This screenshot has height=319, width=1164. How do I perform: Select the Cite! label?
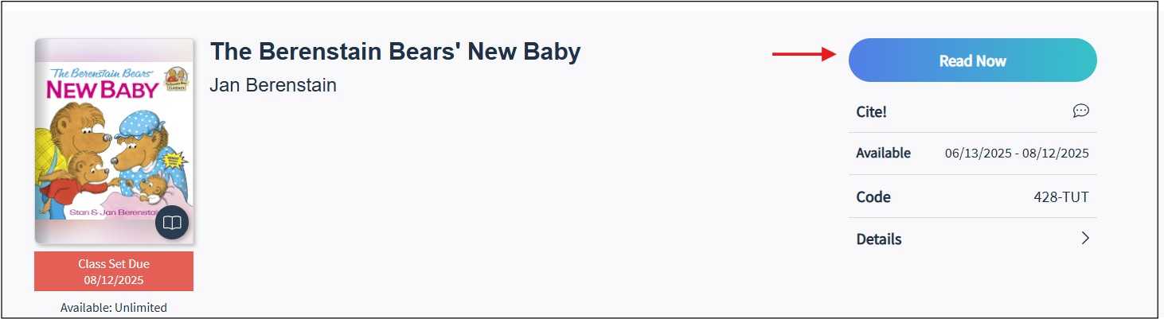tap(871, 111)
